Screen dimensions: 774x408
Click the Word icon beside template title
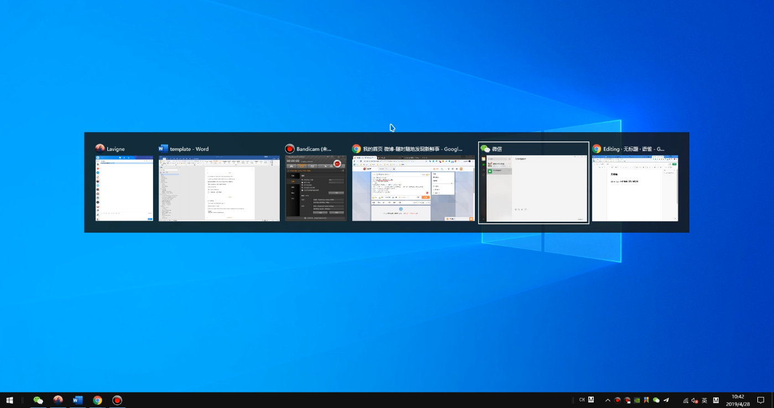coord(163,149)
